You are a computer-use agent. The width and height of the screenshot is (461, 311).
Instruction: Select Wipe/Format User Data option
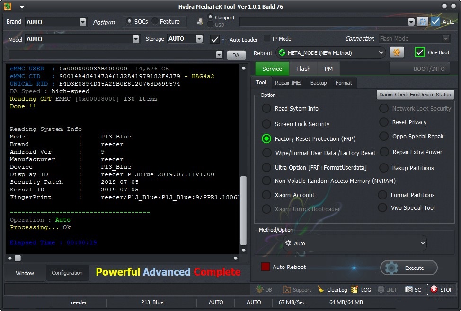[266, 153]
